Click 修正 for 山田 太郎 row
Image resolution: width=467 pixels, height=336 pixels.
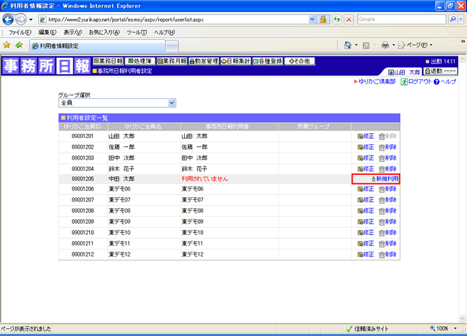point(366,136)
